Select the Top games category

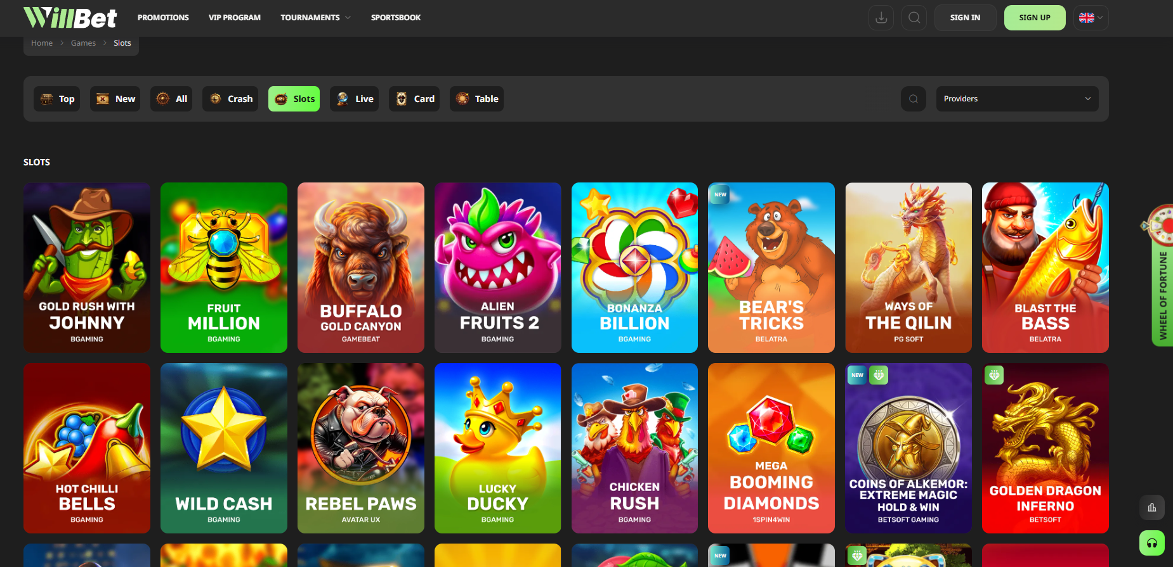coord(57,99)
